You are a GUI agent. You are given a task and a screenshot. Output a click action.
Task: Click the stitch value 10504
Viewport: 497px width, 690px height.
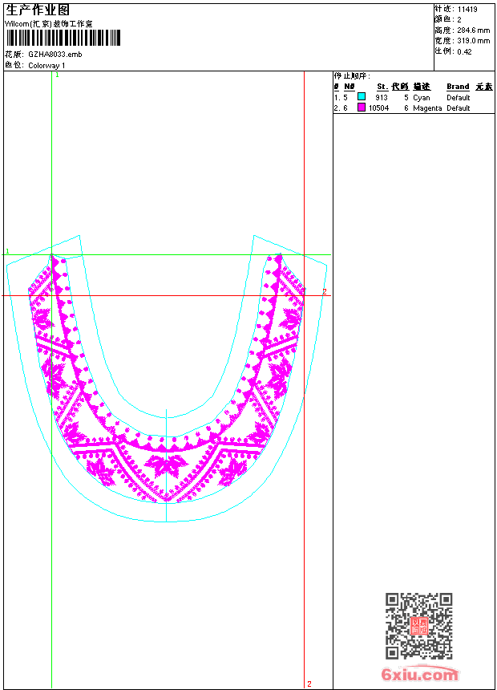point(378,108)
